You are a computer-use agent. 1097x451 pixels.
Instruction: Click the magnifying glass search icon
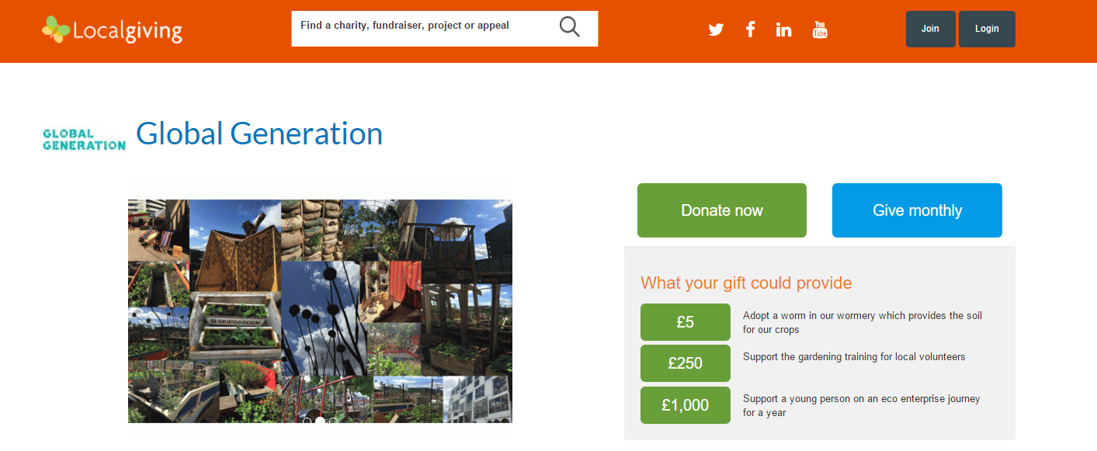[x=570, y=27]
